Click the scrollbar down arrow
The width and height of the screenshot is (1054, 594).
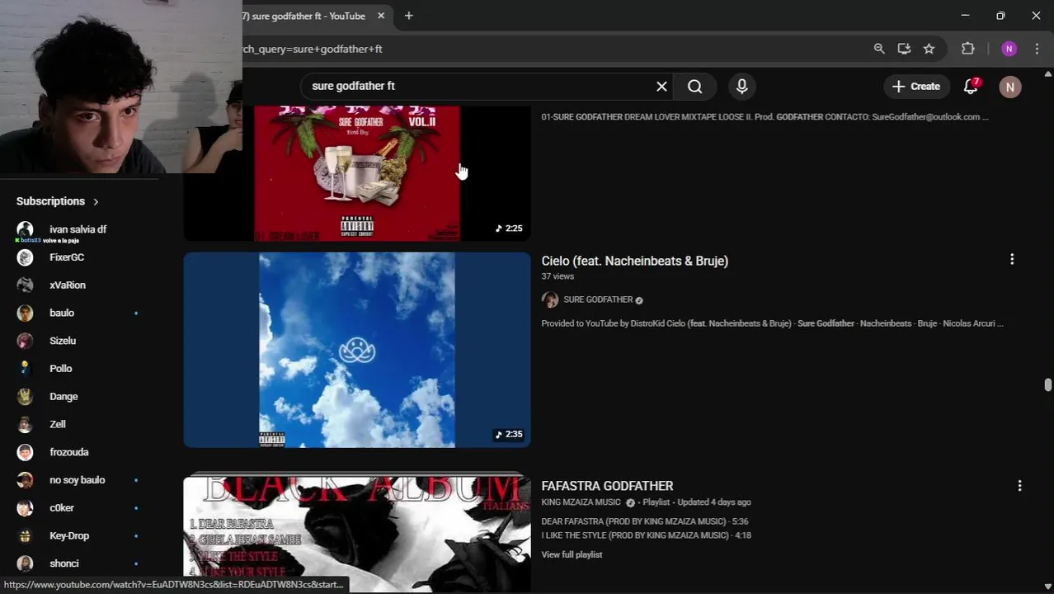(1047, 586)
